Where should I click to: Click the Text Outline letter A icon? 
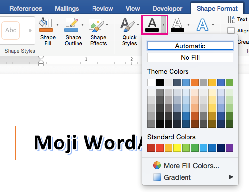click(177, 25)
